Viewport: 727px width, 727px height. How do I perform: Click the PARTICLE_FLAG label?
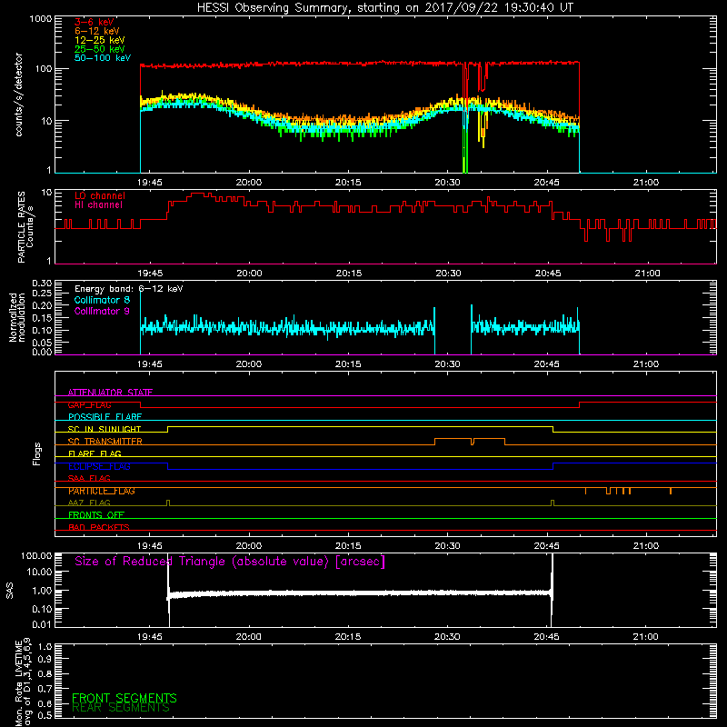[102, 491]
